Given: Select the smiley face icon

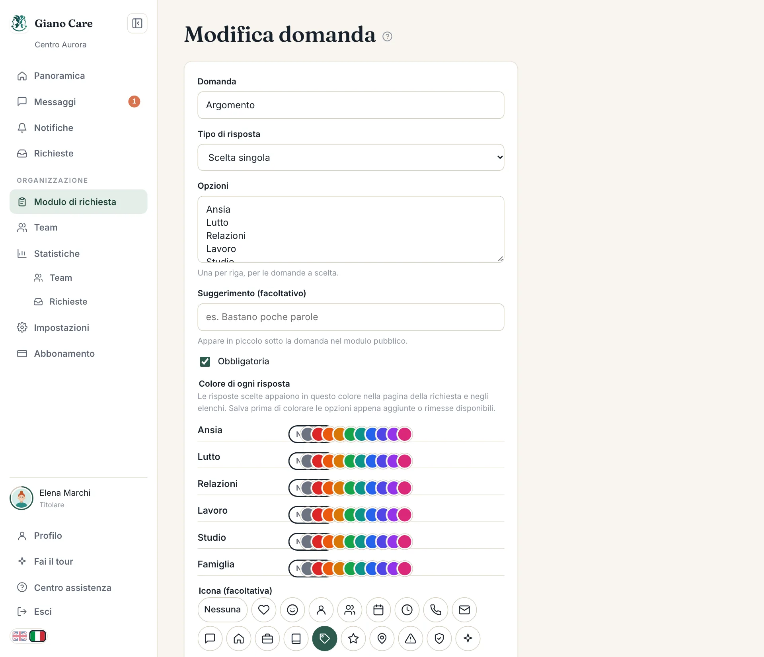Looking at the screenshot, I should click(292, 610).
